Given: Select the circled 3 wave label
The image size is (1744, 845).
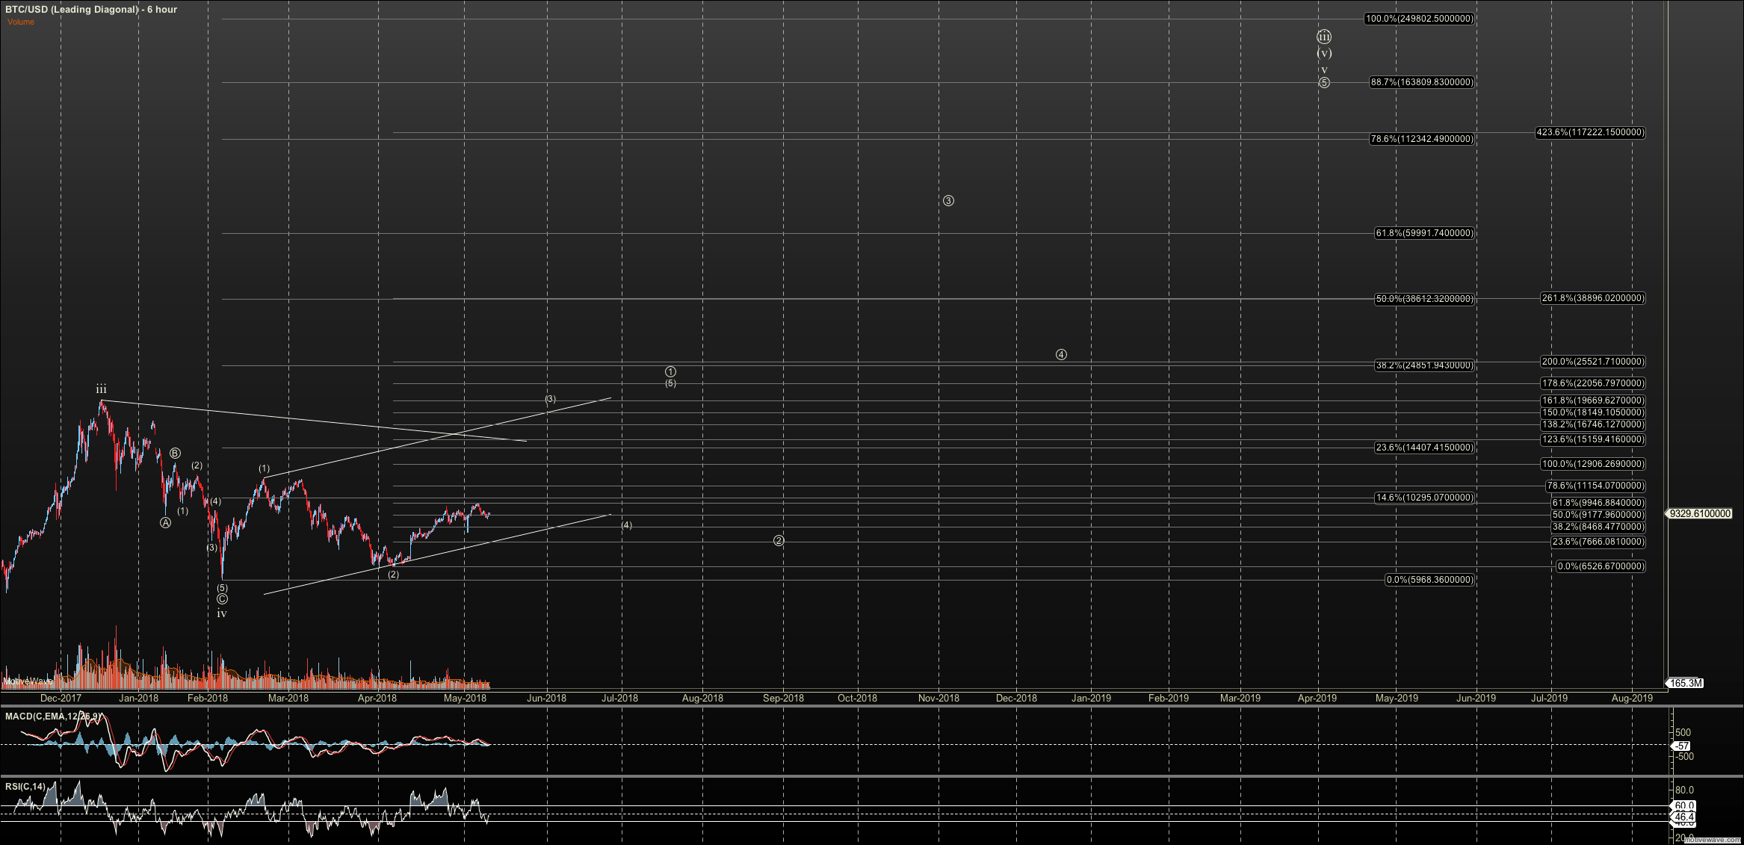Looking at the screenshot, I should coord(948,200).
